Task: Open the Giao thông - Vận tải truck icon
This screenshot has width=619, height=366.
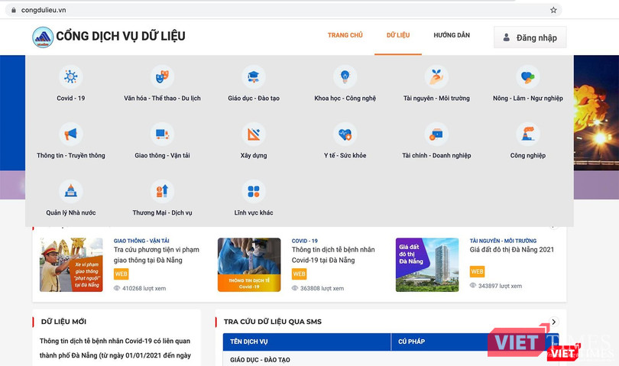Action: click(x=162, y=134)
